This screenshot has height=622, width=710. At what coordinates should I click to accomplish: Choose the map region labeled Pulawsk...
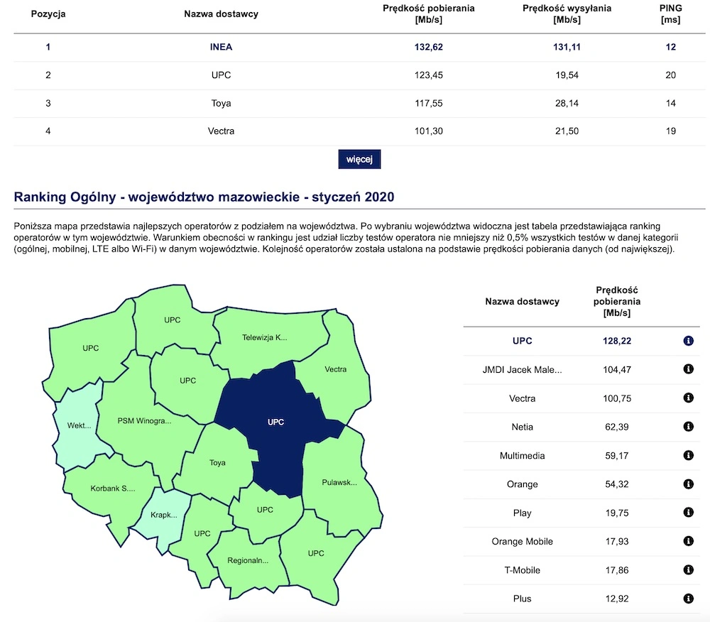click(x=339, y=484)
